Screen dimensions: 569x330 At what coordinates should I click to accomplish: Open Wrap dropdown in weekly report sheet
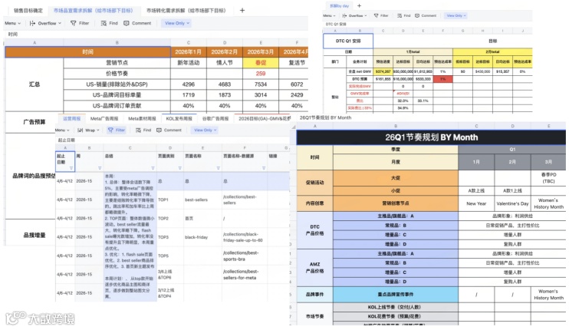point(88,130)
